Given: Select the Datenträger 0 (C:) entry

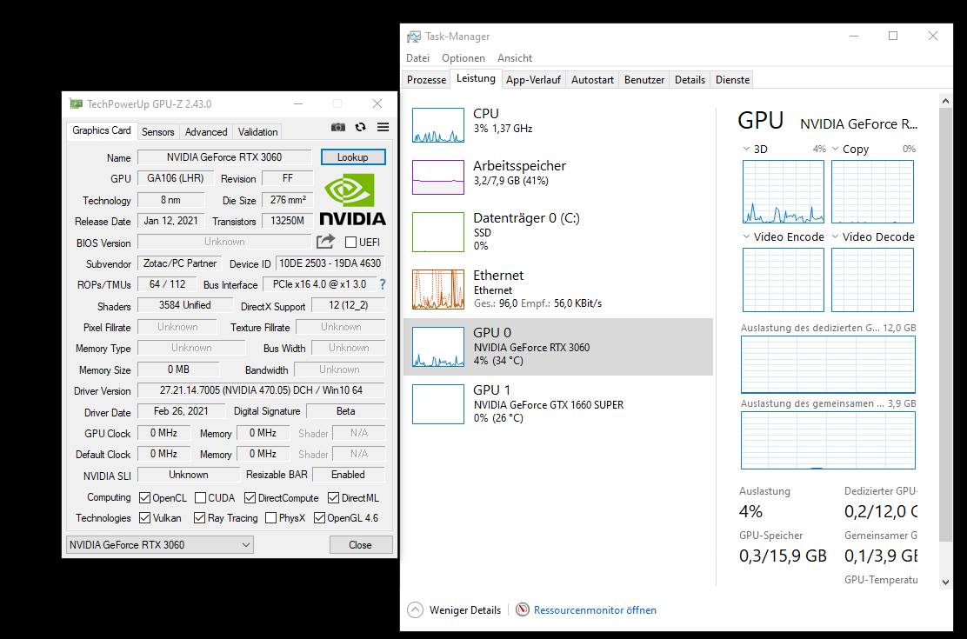Looking at the screenshot, I should [x=558, y=232].
